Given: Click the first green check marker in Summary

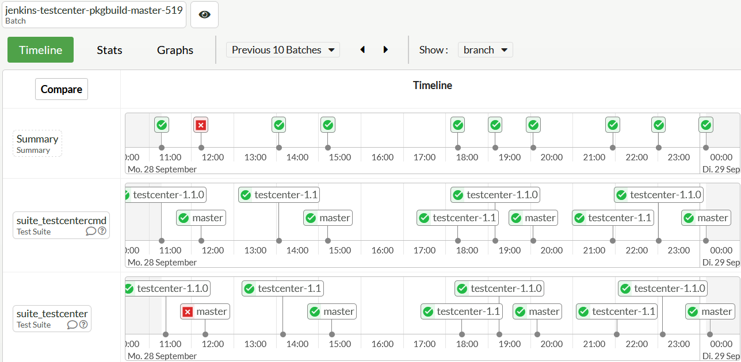Looking at the screenshot, I should click(162, 125).
